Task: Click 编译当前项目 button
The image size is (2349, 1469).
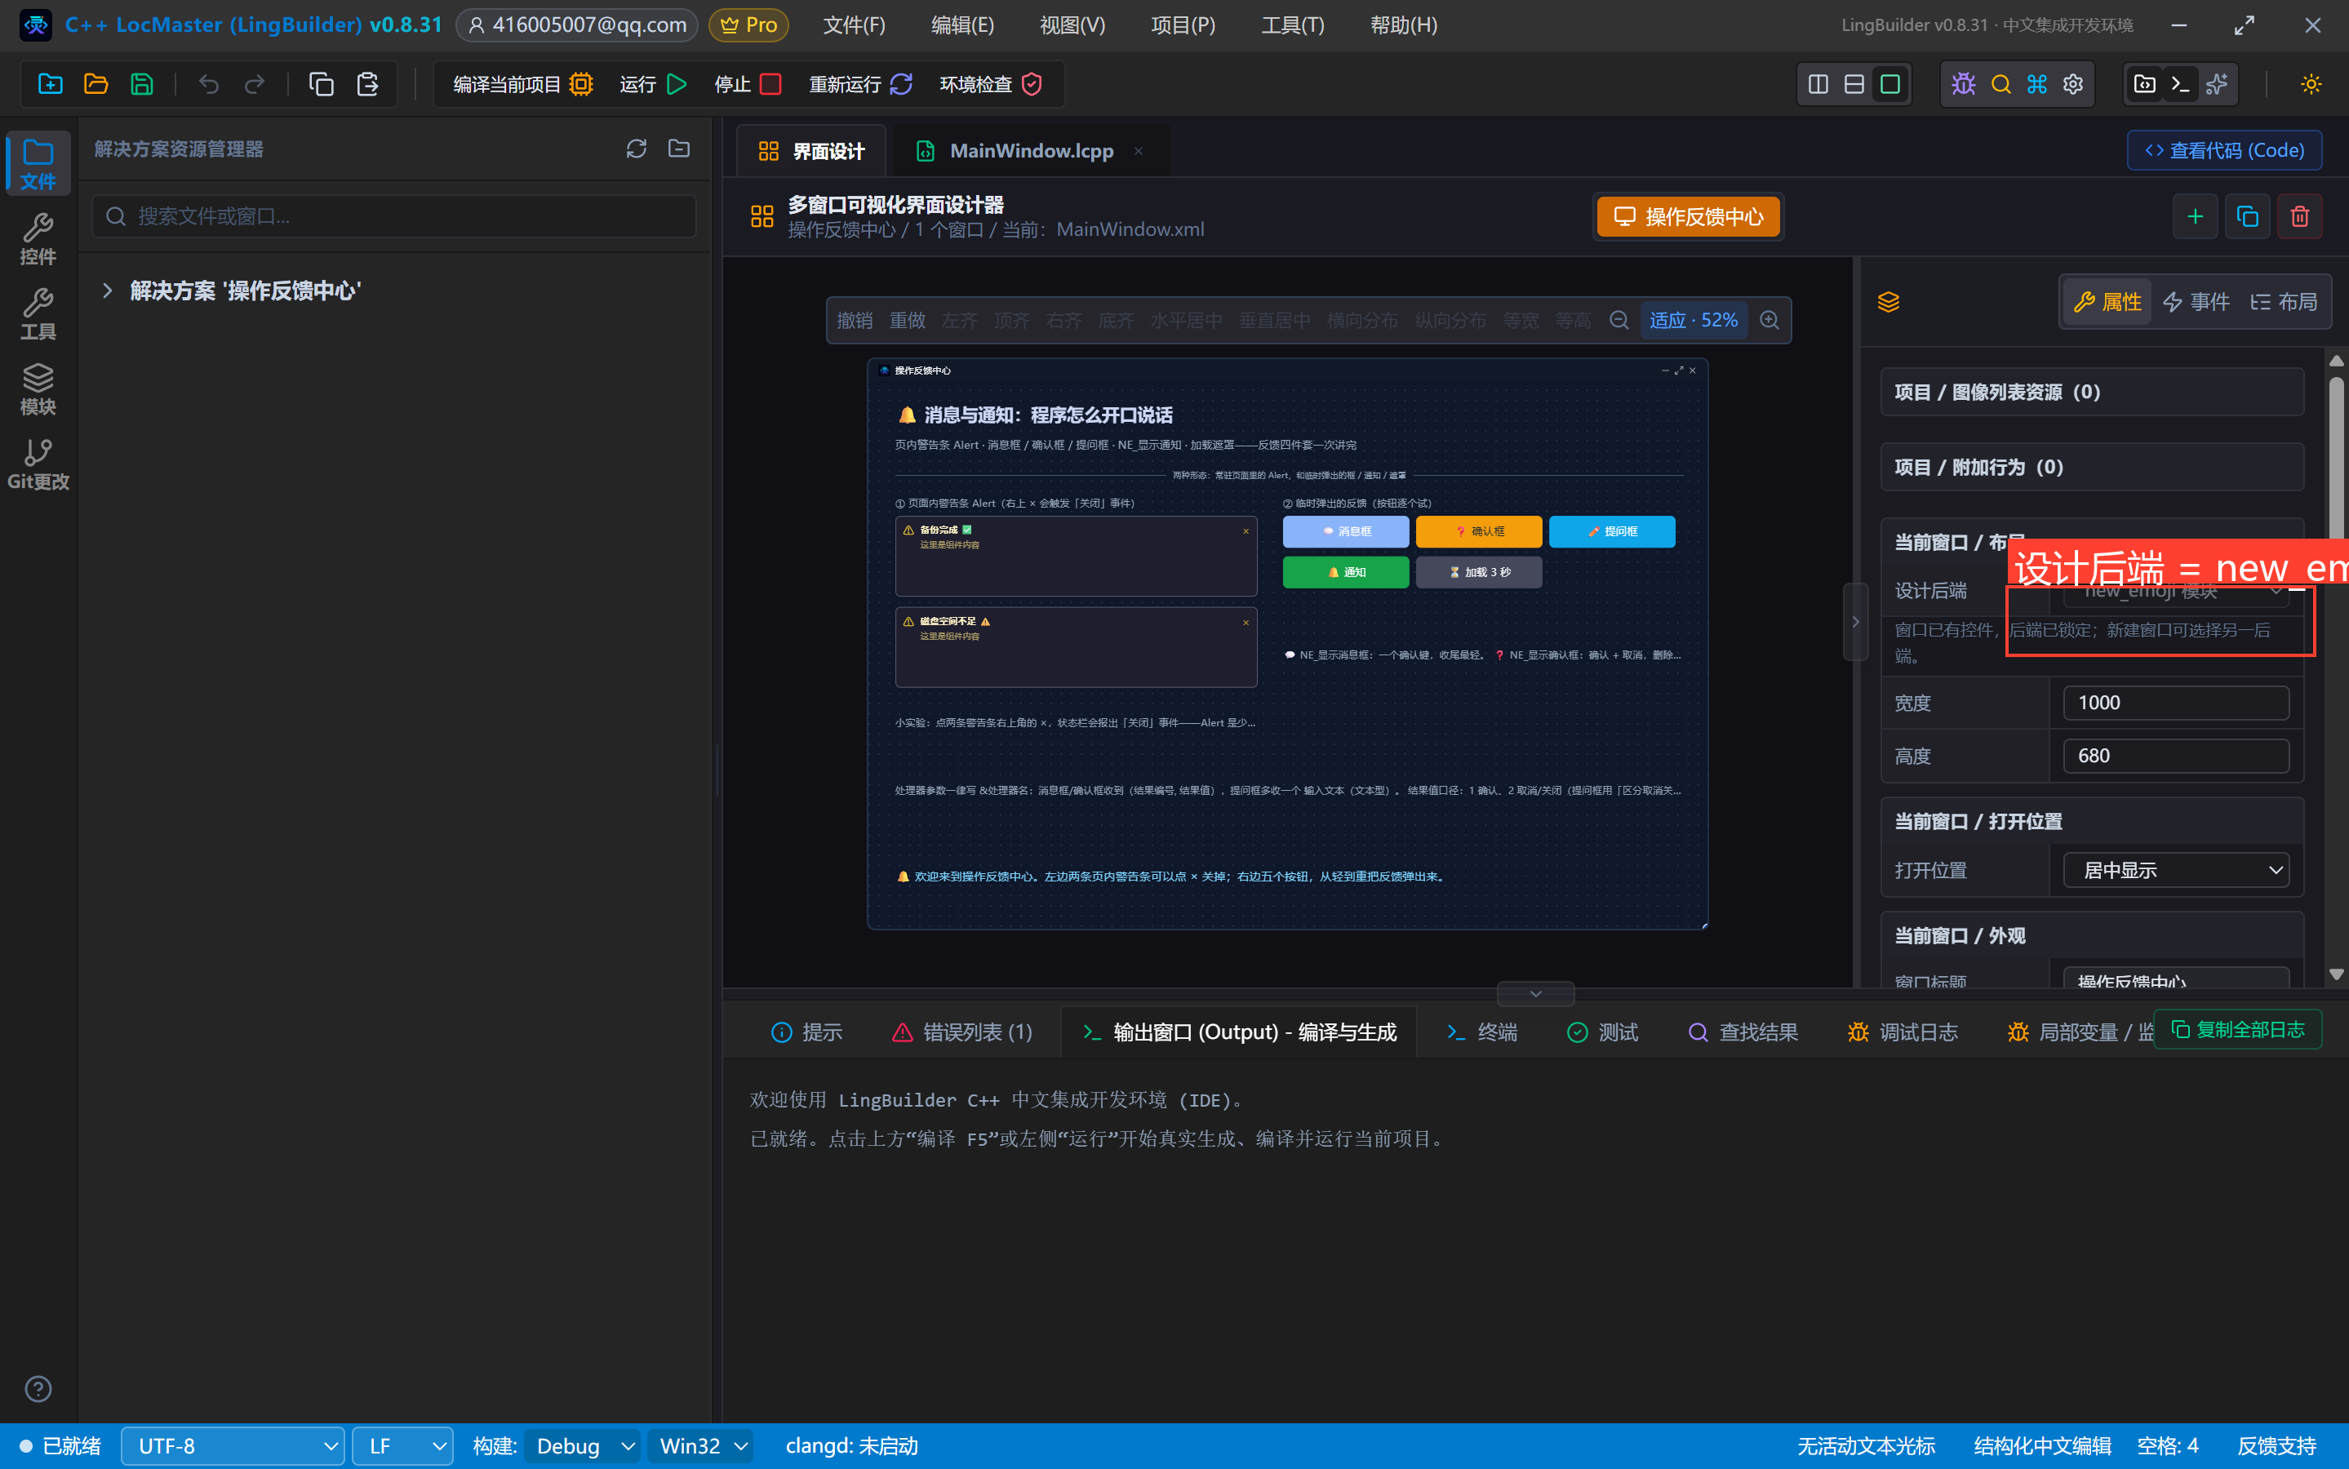Action: click(x=524, y=85)
